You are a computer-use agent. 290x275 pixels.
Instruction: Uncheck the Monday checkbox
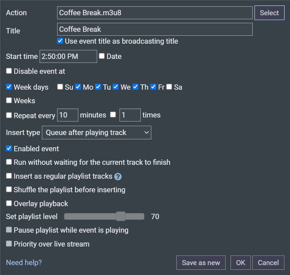(x=78, y=87)
